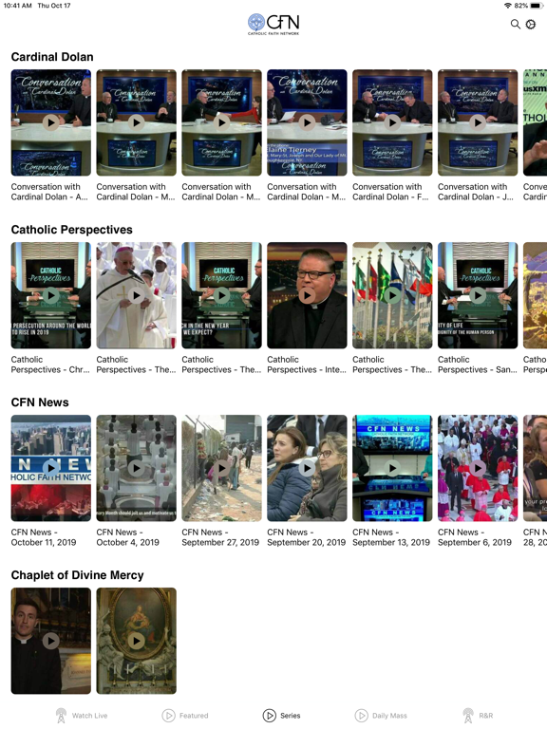Play Catholic Perspectives - Chr... episode
Image resolution: width=547 pixels, height=729 pixels.
51,295
